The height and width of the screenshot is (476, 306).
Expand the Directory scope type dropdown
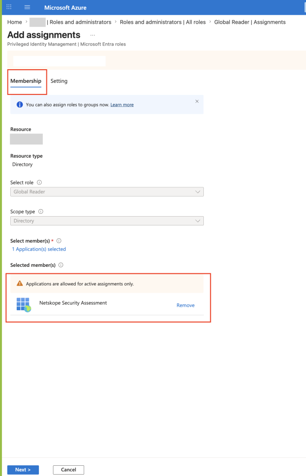tap(107, 221)
